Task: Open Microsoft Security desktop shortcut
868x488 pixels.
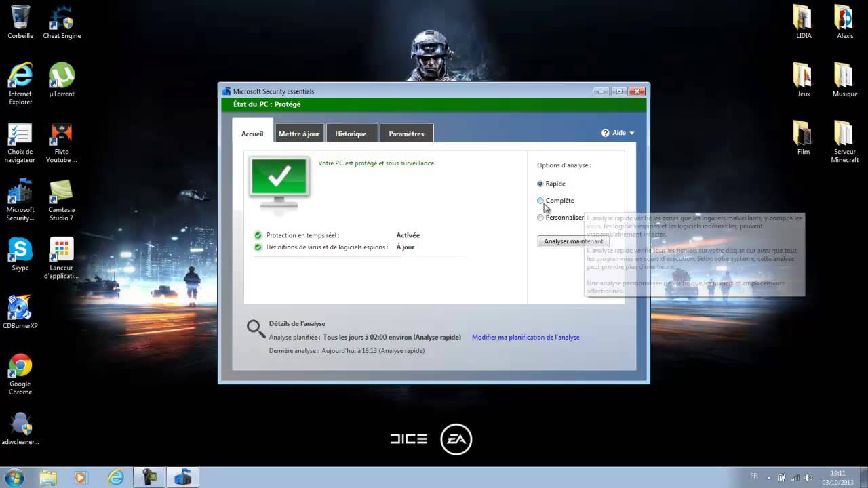Action: [20, 201]
